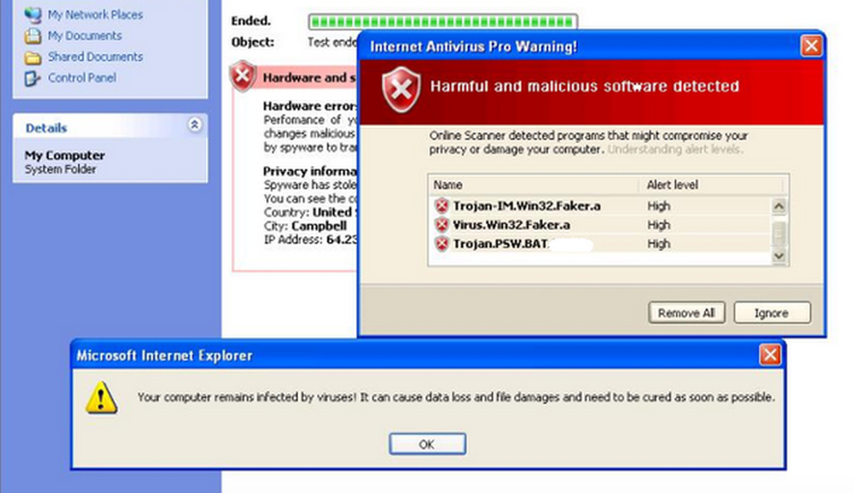Collapse the Details panel chevron
The image size is (853, 493).
point(195,125)
